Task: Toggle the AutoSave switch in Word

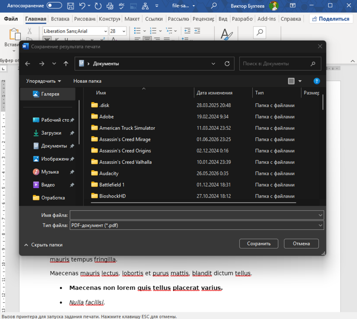Action: (54, 6)
